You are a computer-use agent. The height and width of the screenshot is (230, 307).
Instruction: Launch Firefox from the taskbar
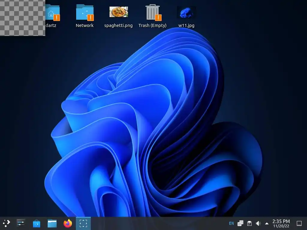tap(68, 223)
